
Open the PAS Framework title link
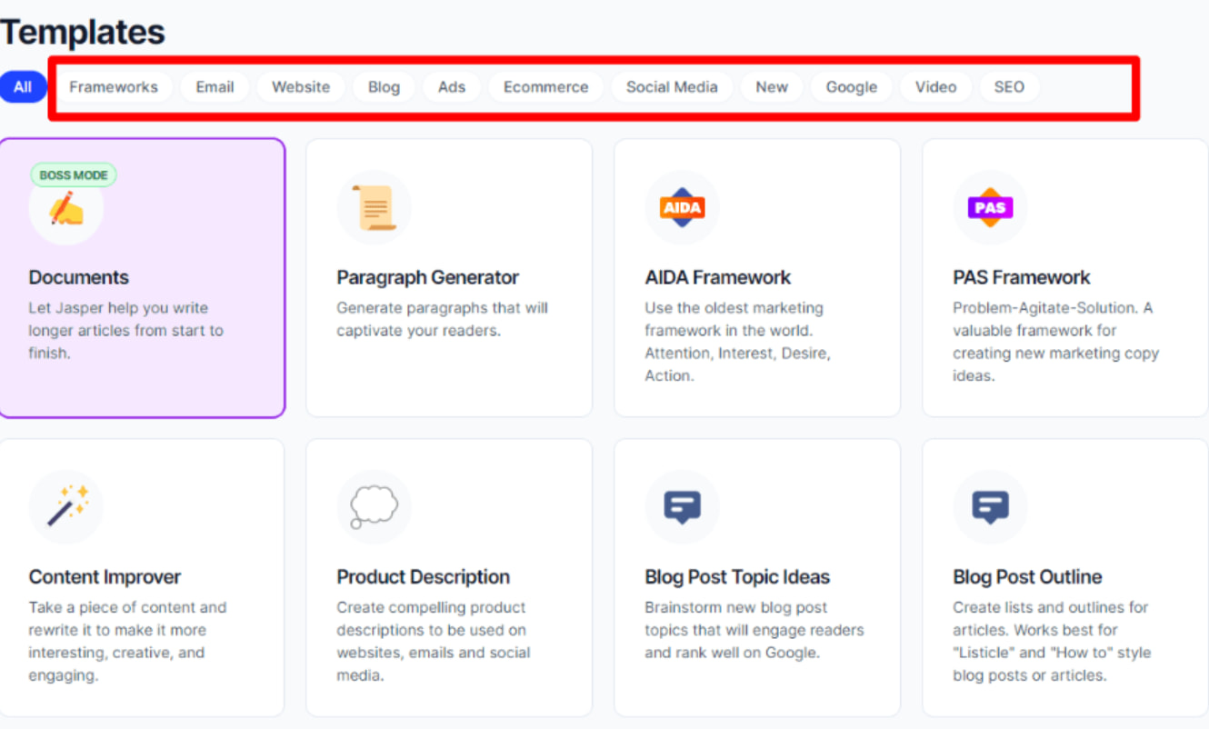click(1021, 278)
